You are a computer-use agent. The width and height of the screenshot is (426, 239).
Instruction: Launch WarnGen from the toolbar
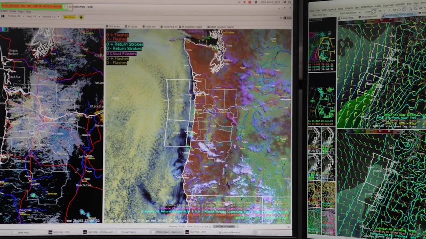coord(70,17)
